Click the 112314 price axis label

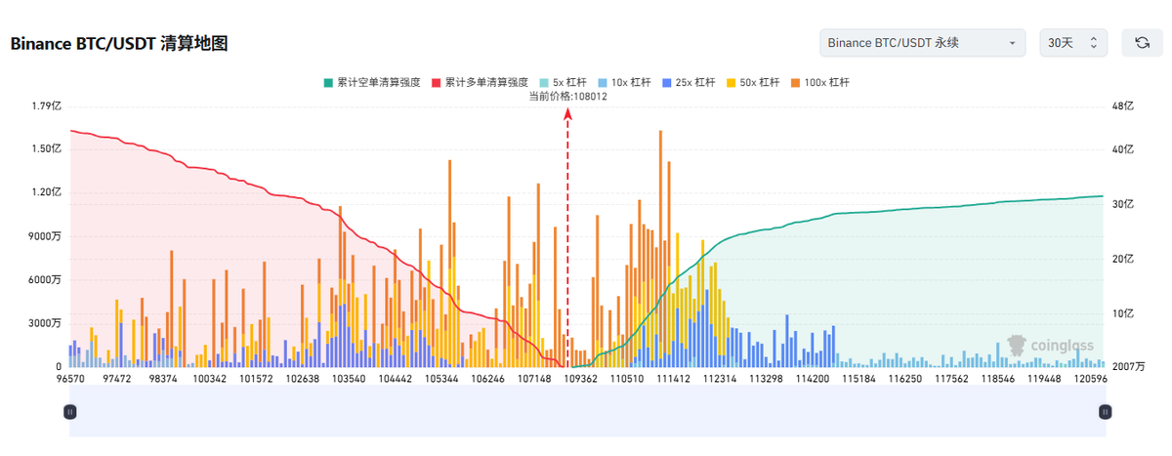point(721,379)
